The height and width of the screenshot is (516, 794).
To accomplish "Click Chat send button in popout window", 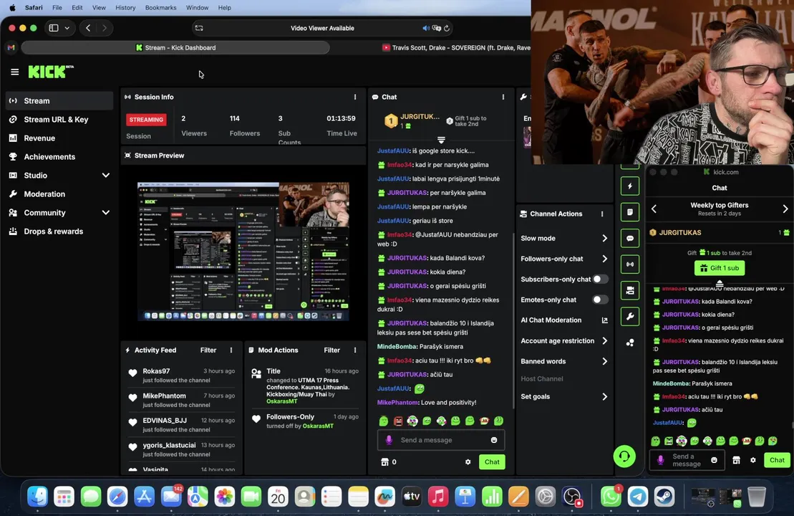I will 777,460.
